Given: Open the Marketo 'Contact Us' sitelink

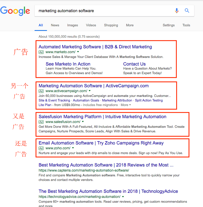Looking at the screenshot, I should tap(134, 64).
